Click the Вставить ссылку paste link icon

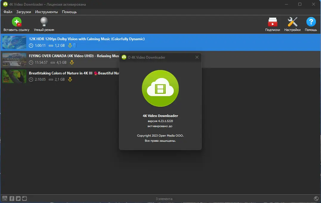(x=17, y=22)
